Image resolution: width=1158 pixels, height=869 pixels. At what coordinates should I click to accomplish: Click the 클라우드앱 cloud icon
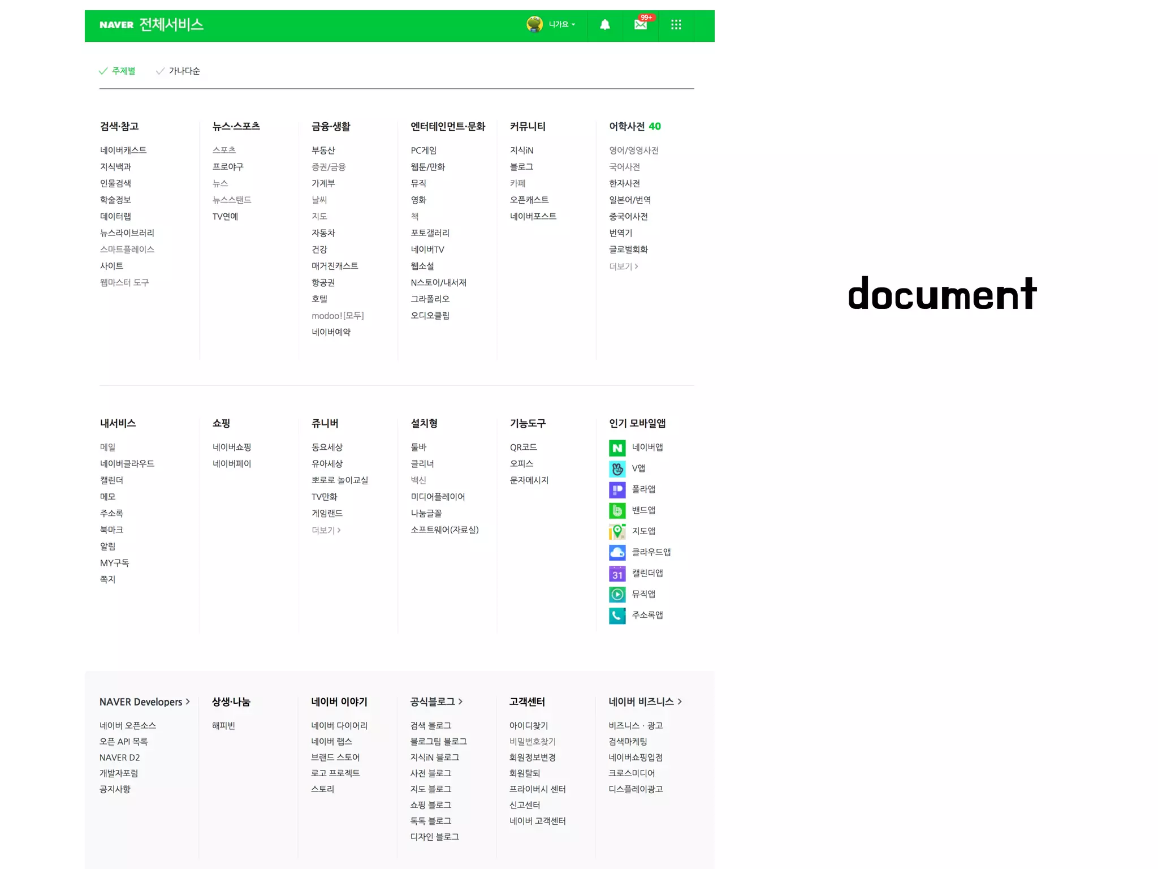click(x=617, y=553)
